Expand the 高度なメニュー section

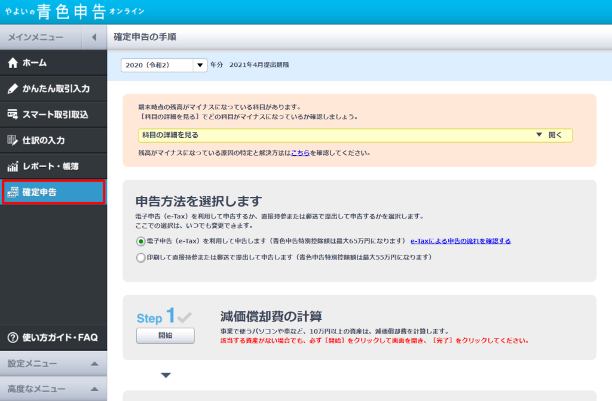coord(53,389)
